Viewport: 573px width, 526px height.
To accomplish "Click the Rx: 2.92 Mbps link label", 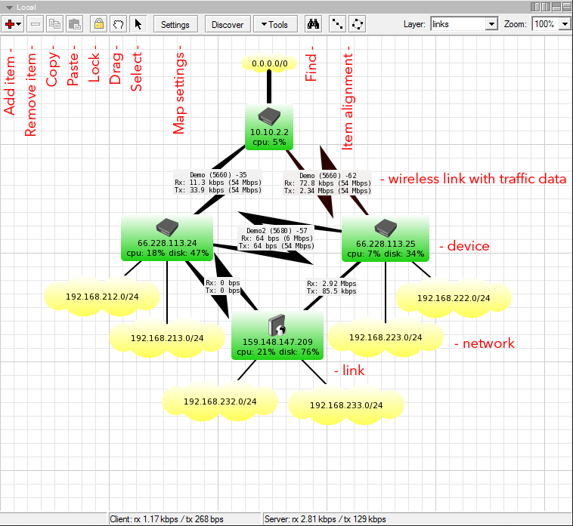I will pyautogui.click(x=331, y=287).
